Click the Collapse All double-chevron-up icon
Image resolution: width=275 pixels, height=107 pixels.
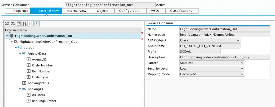(13, 24)
